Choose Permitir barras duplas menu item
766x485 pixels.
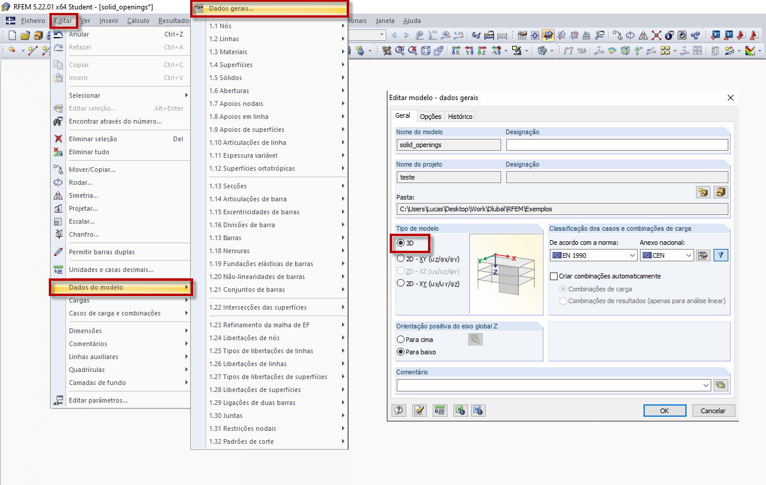click(x=121, y=252)
